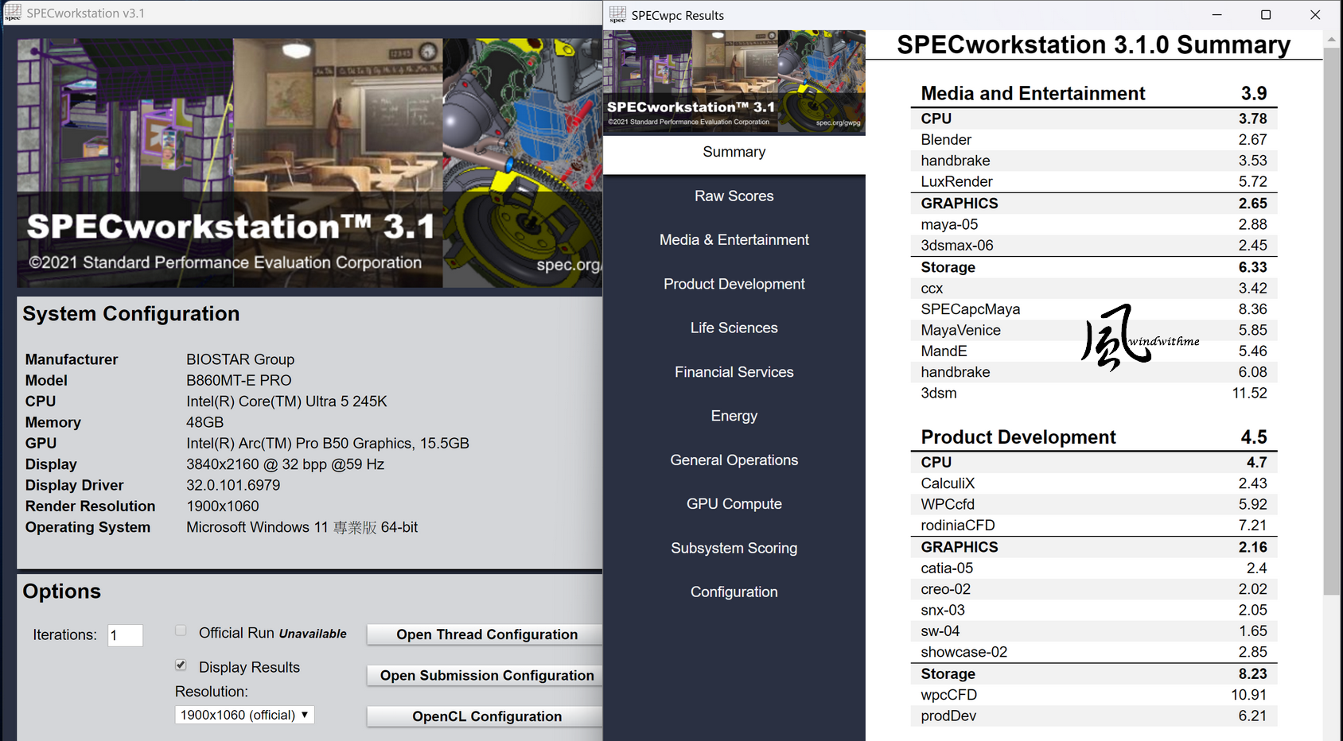The image size is (1343, 741).
Task: Click the Options section heading
Action: coord(62,592)
